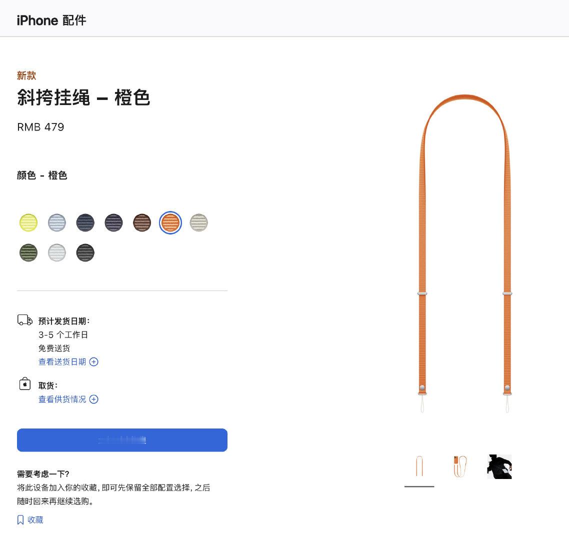Click the blue add to bag button
The image size is (569, 540).
pos(122,440)
